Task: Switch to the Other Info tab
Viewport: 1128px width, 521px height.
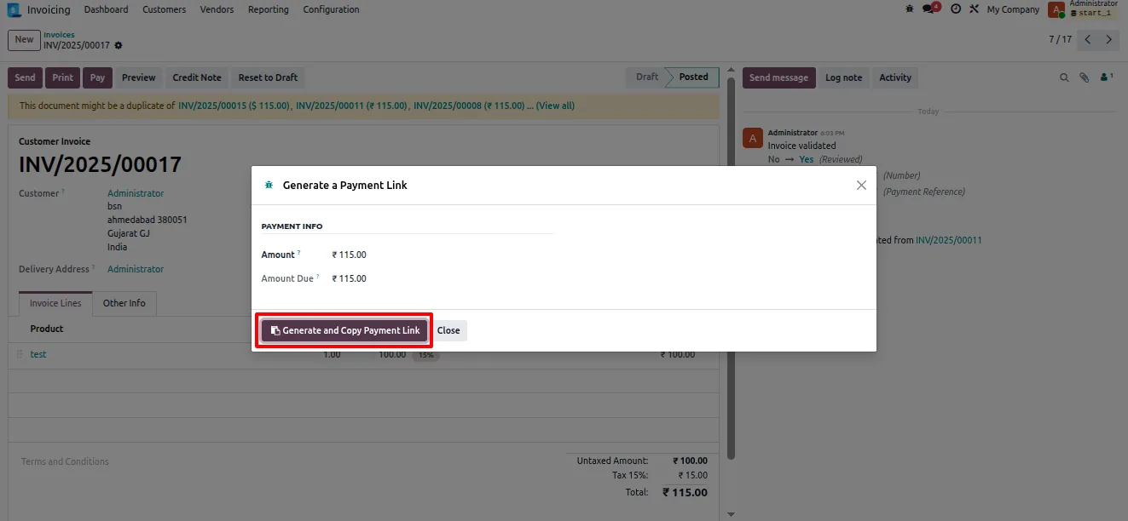Action: [124, 303]
